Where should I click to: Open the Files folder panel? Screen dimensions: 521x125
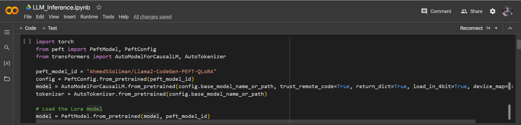click(x=7, y=79)
